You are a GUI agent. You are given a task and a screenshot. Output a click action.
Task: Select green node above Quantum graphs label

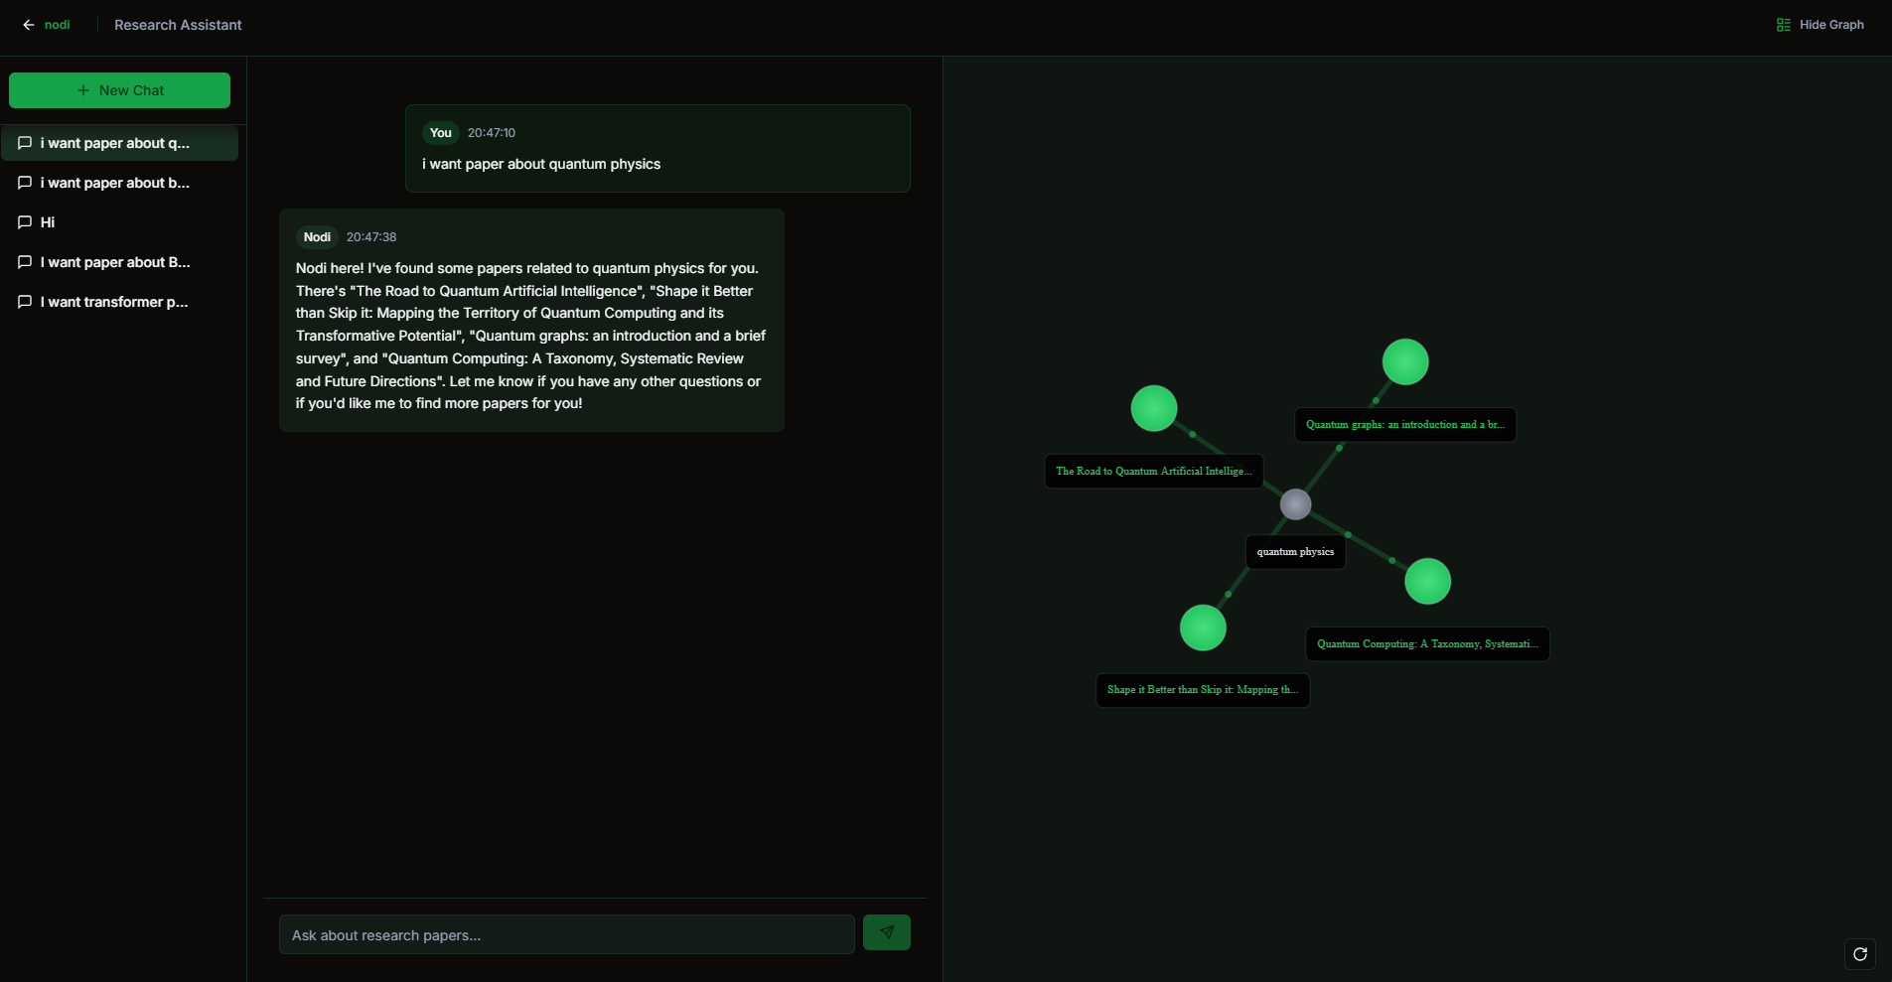point(1404,361)
